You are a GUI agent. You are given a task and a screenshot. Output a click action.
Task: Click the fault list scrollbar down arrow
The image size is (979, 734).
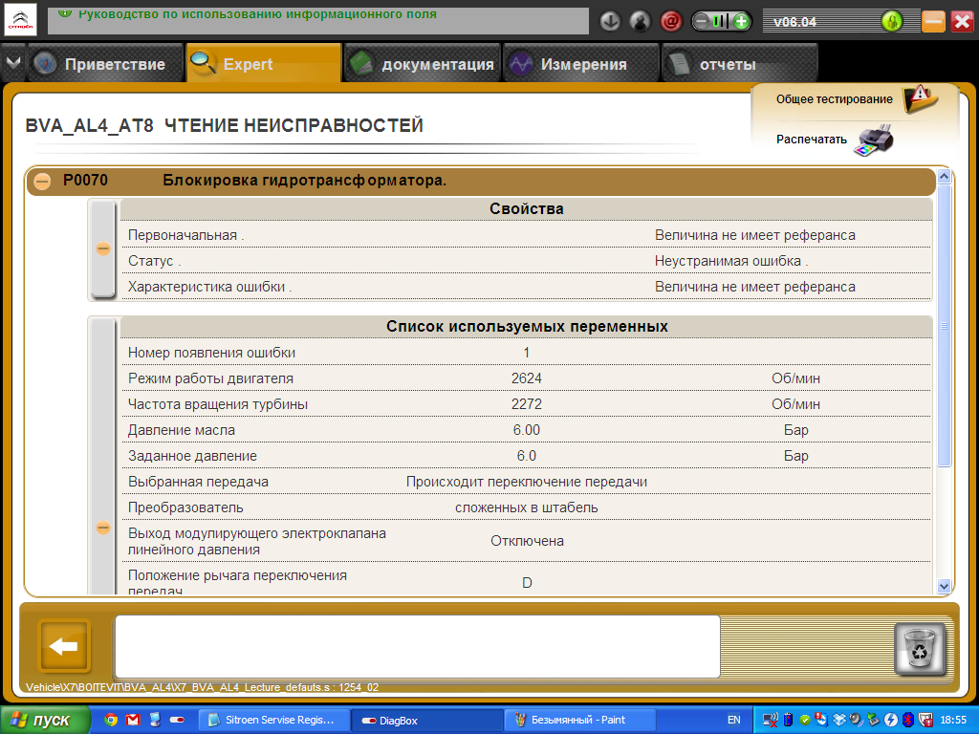944,585
